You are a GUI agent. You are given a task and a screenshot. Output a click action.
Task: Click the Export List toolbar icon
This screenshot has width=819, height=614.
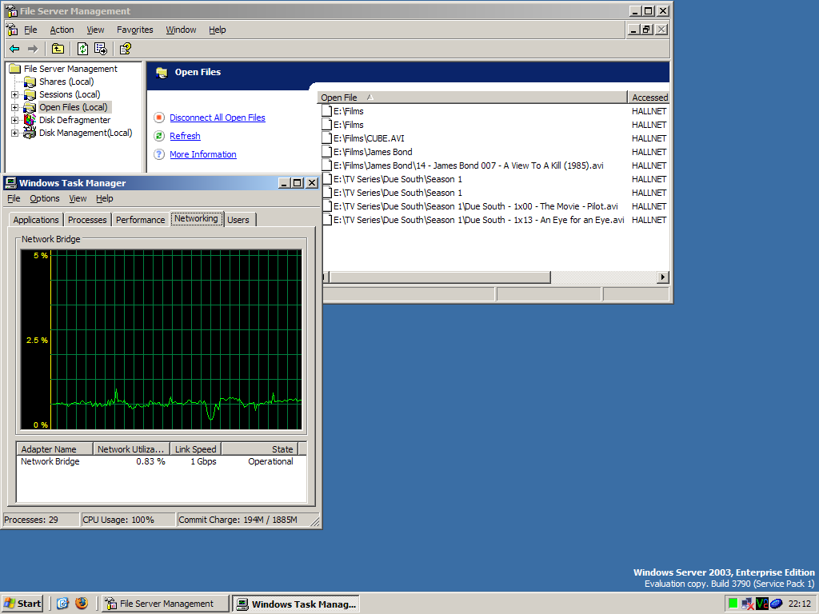(100, 49)
